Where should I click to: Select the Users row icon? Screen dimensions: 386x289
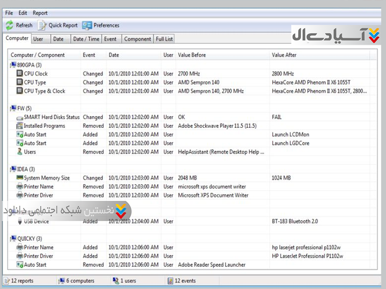point(19,152)
